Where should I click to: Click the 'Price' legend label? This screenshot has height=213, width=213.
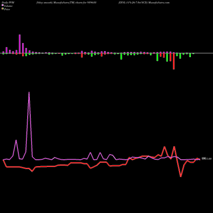[x=7, y=9]
